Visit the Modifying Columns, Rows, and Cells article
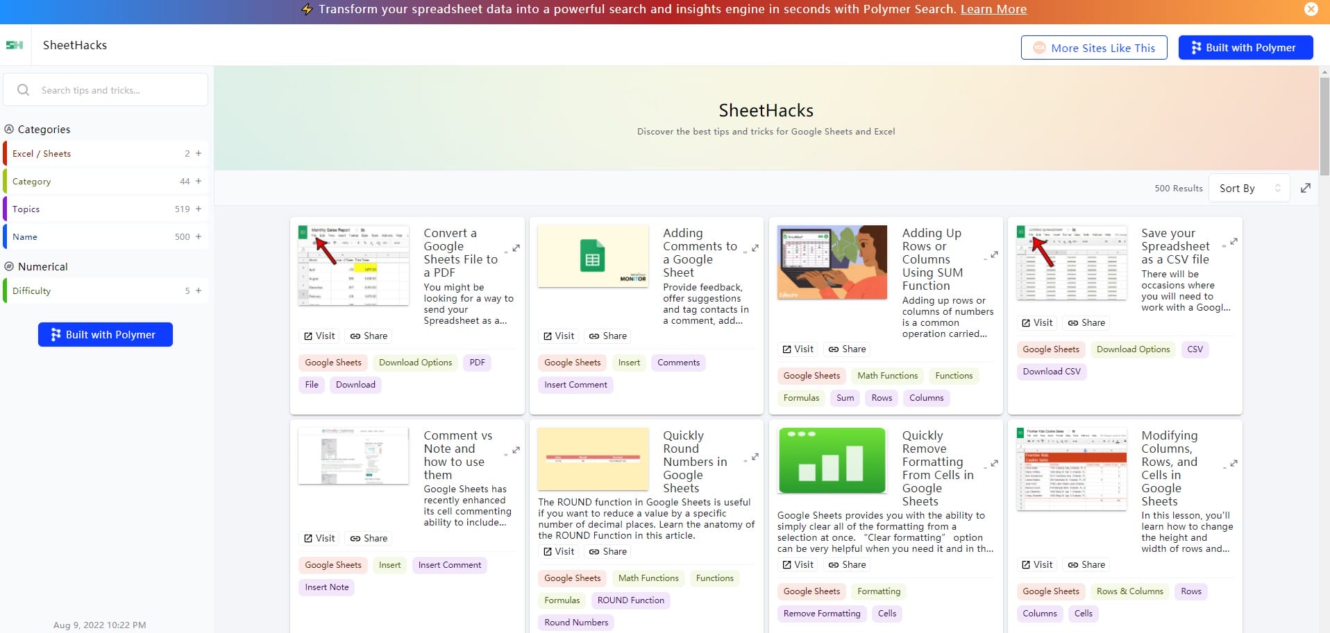This screenshot has width=1330, height=633. (x=1037, y=565)
